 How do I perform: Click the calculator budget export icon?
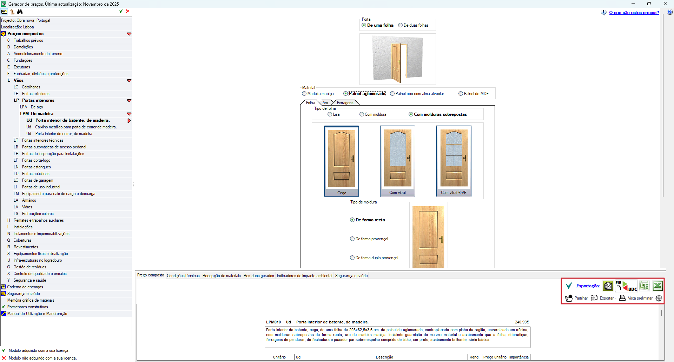[608, 286]
